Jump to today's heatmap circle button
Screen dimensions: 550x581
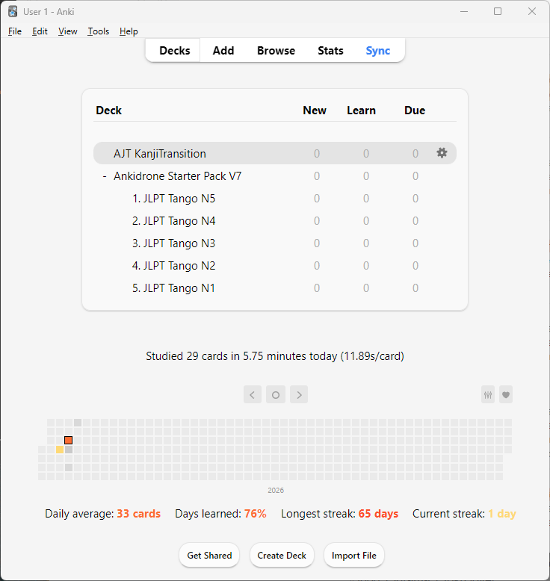[276, 394]
